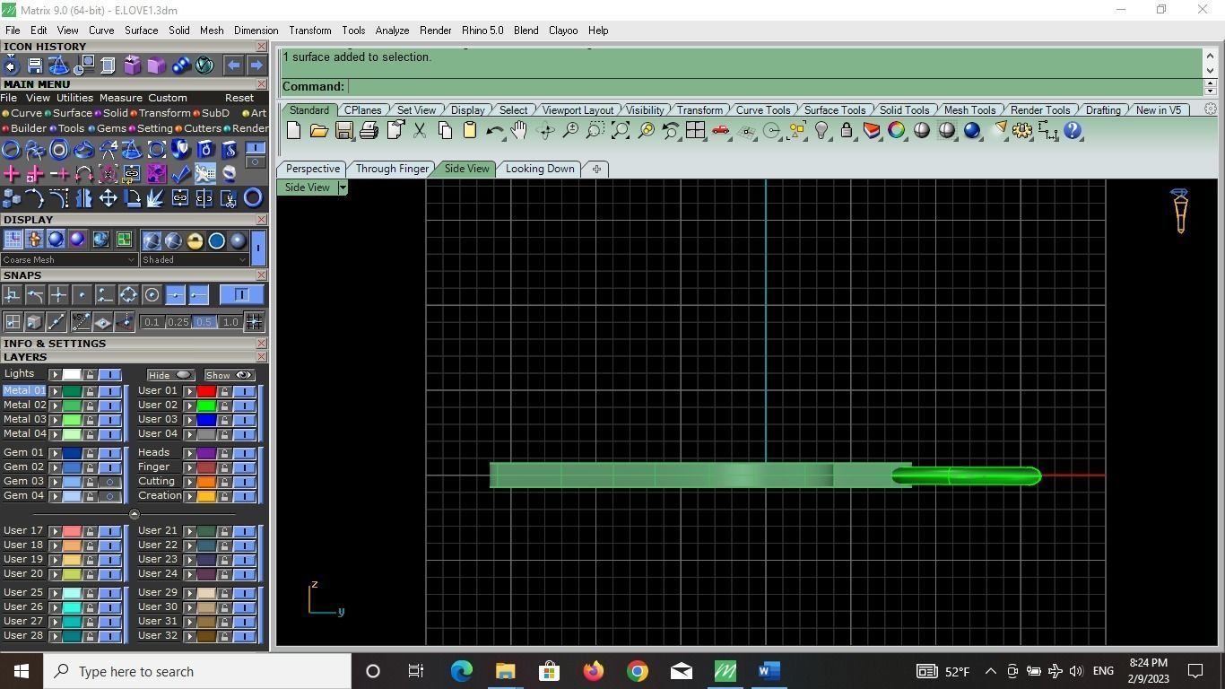
Task: Toggle the 0.5 snap increment button
Action: pos(204,322)
